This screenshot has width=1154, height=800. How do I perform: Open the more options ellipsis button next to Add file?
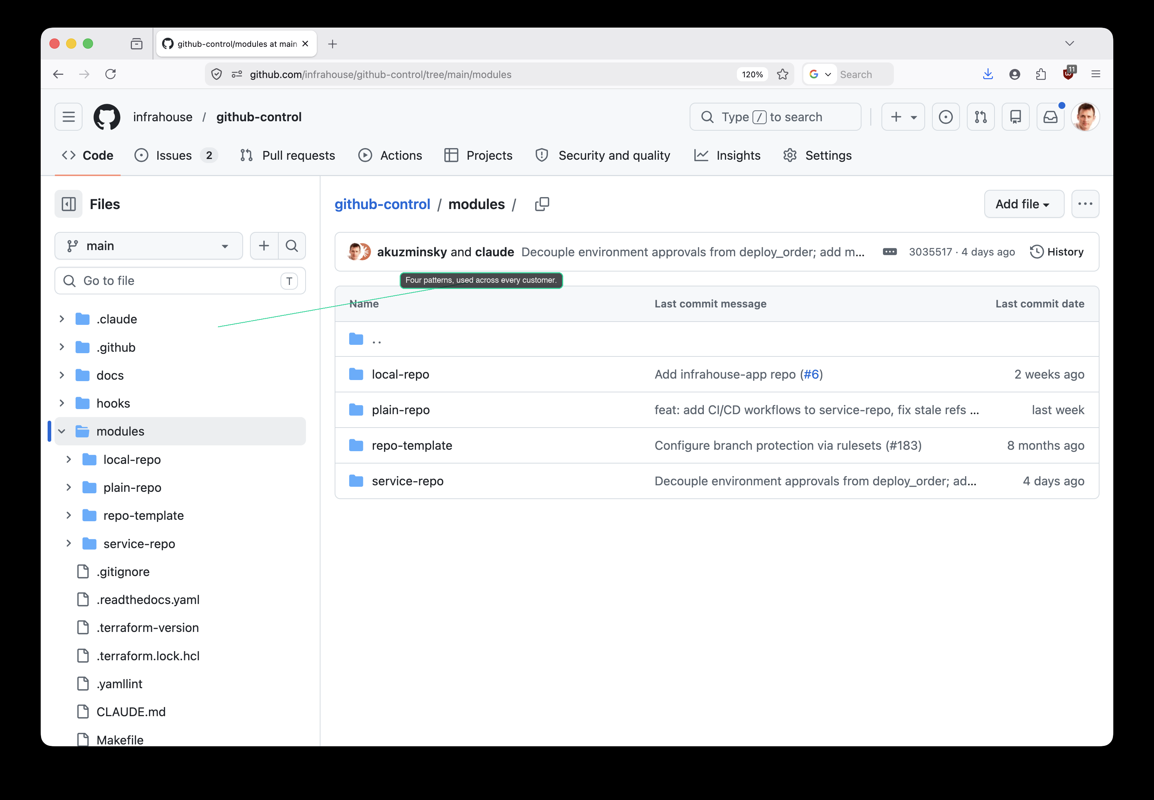point(1085,204)
